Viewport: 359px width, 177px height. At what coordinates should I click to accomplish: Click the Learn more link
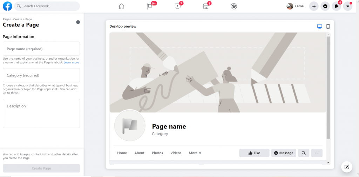click(x=71, y=62)
